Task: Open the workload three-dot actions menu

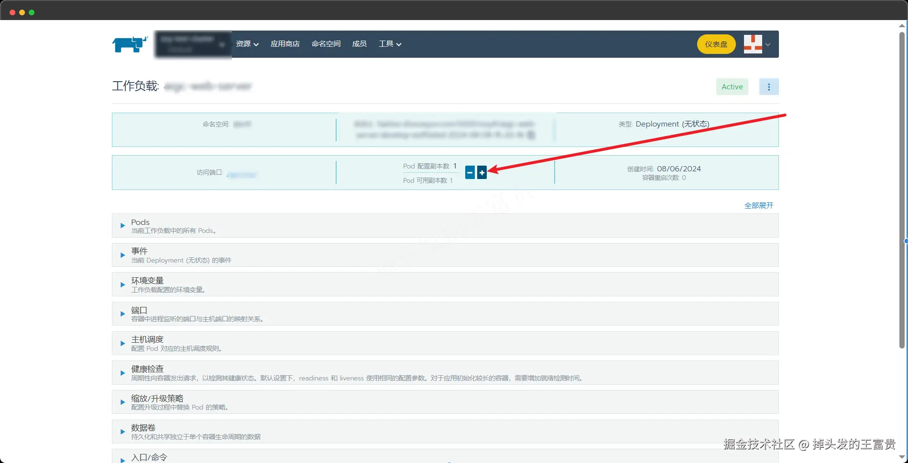Action: tap(769, 87)
